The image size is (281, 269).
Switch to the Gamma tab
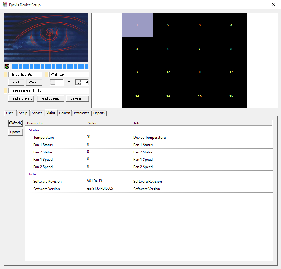tap(64, 113)
